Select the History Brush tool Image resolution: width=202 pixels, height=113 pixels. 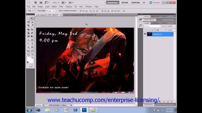pyautogui.click(x=32, y=33)
